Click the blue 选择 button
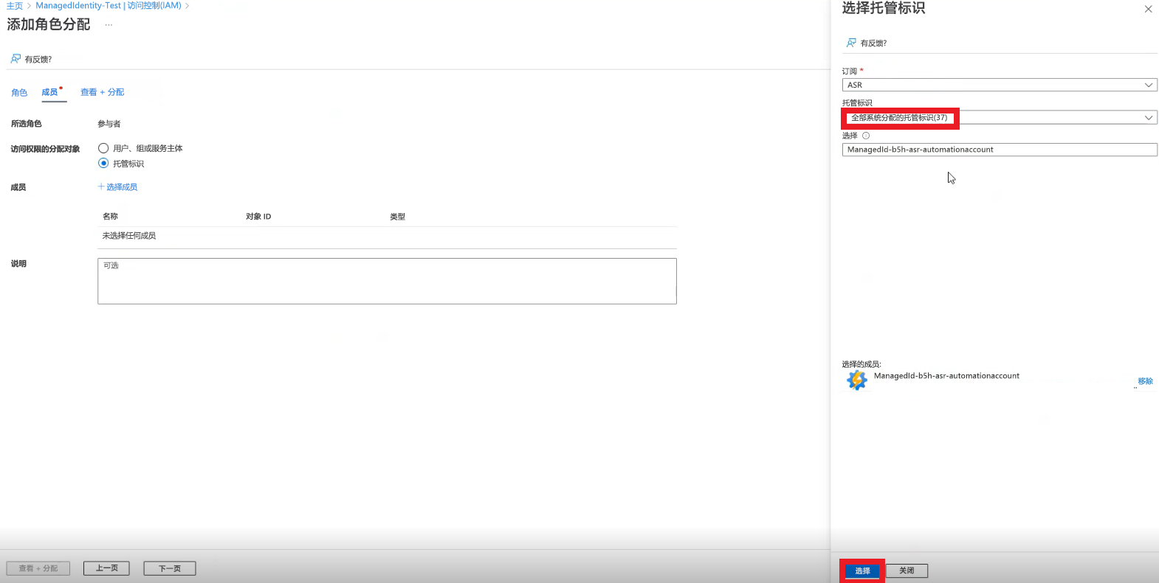Screen dimensions: 1159x583 click(x=862, y=570)
